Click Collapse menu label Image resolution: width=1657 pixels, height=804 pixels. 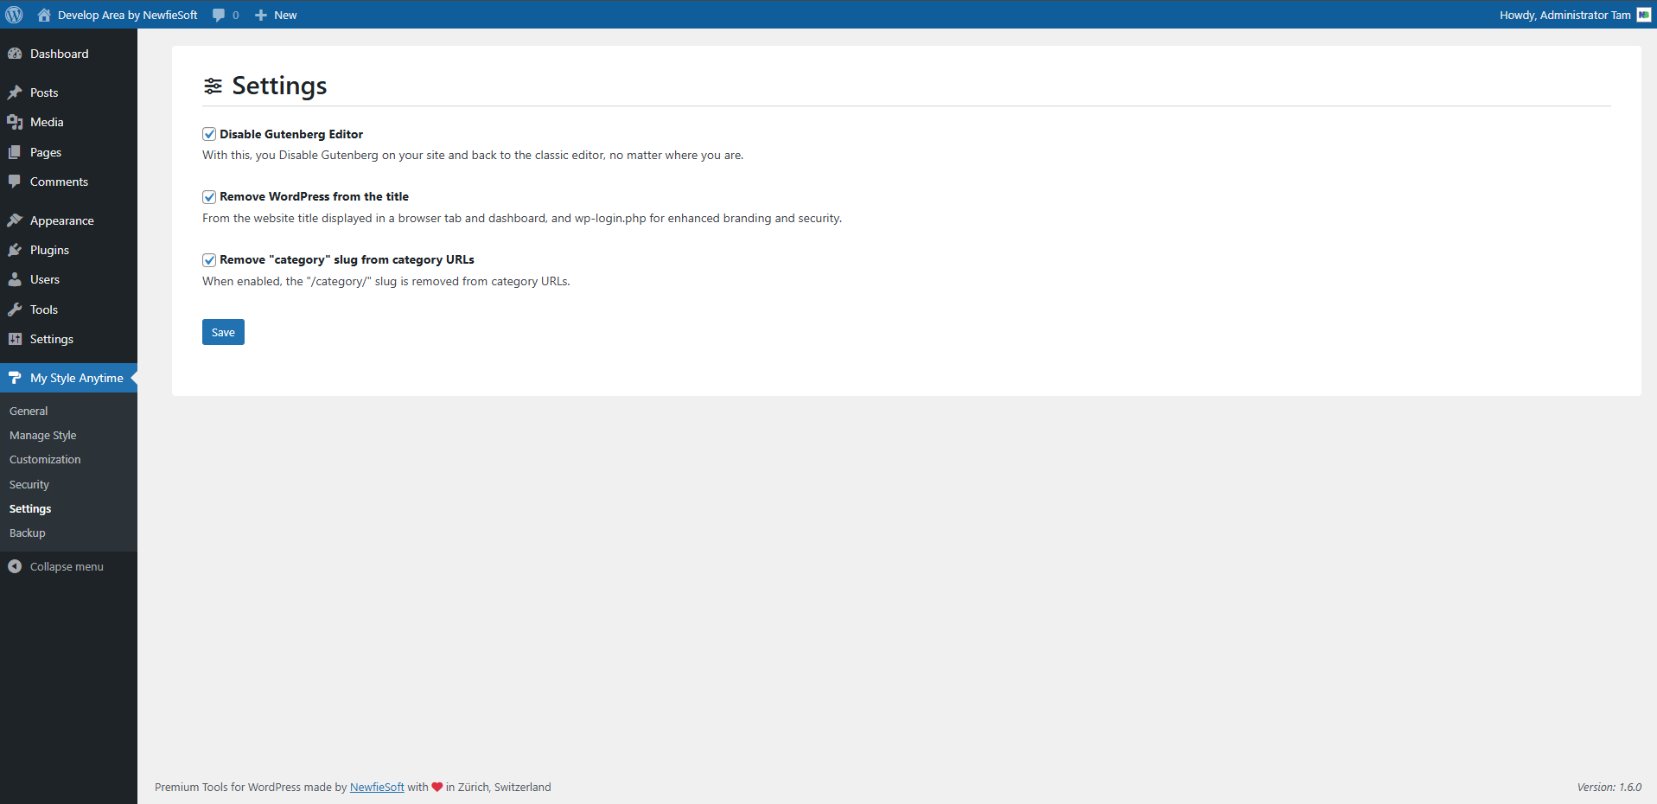click(x=67, y=566)
